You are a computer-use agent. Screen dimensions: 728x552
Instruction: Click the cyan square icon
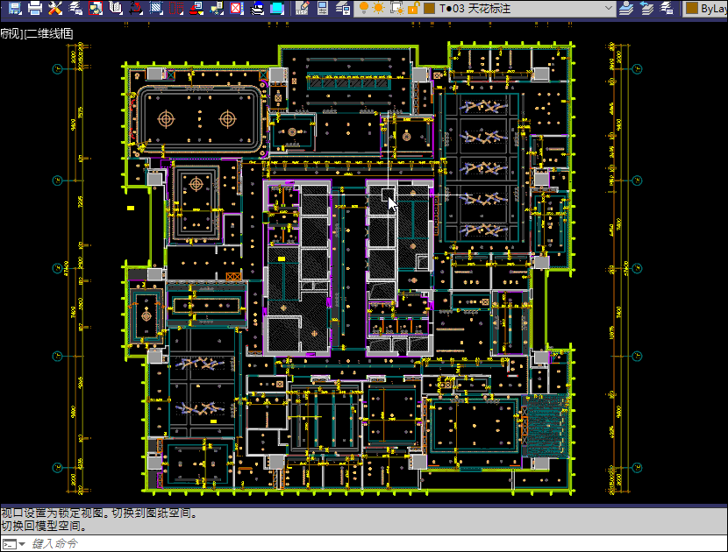click(277, 9)
